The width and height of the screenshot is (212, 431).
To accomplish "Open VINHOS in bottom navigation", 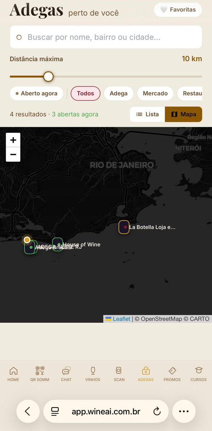I will [93, 374].
